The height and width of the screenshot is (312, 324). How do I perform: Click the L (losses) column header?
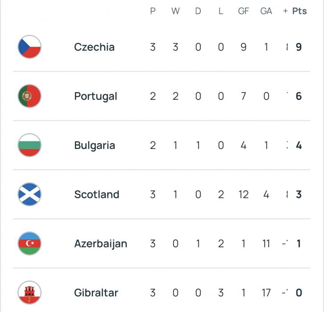point(220,11)
